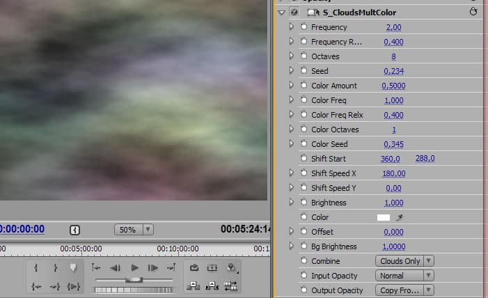Go to the next marker
Viewport: 488px width, 298px height.
click(171, 267)
